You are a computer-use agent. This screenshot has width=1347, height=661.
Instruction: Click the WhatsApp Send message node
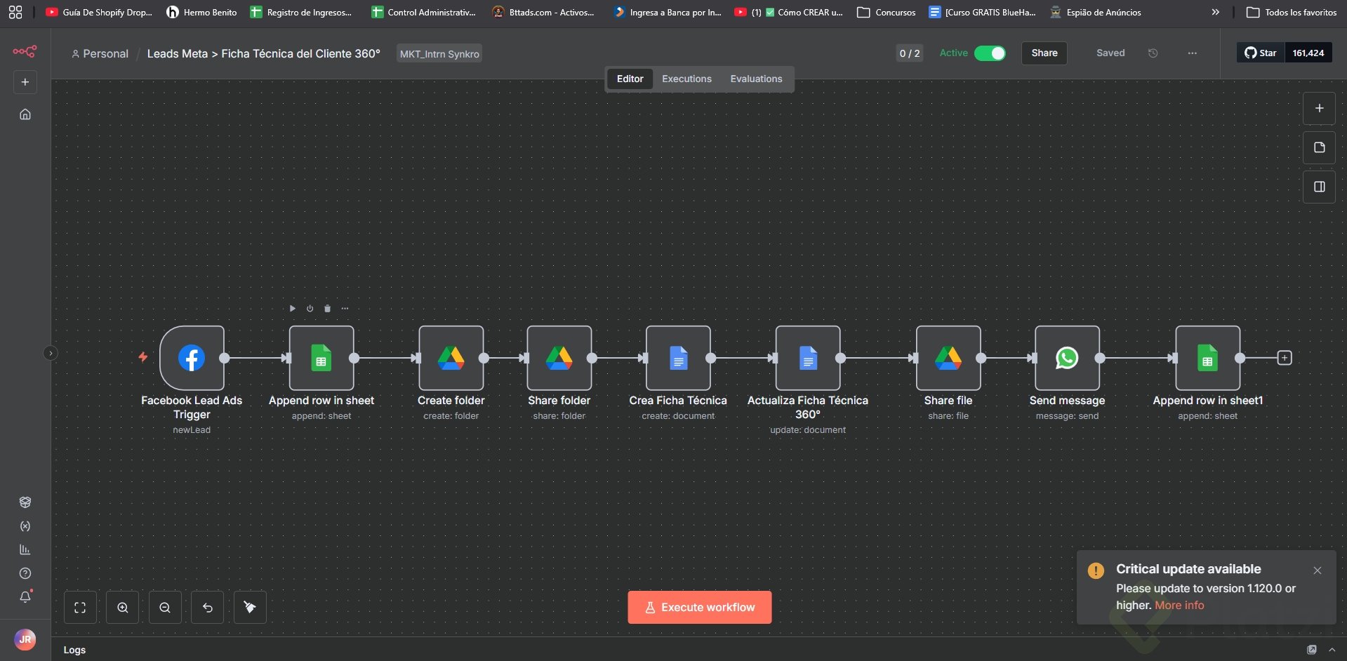pyautogui.click(x=1066, y=358)
